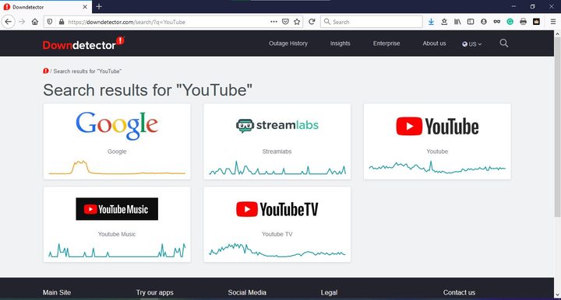Screen dimensions: 561x300
Task: Close the Downdetector tab
Action: pyautogui.click(x=85, y=7)
